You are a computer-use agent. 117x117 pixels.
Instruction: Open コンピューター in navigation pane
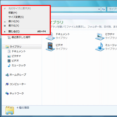[x=18, y=84]
